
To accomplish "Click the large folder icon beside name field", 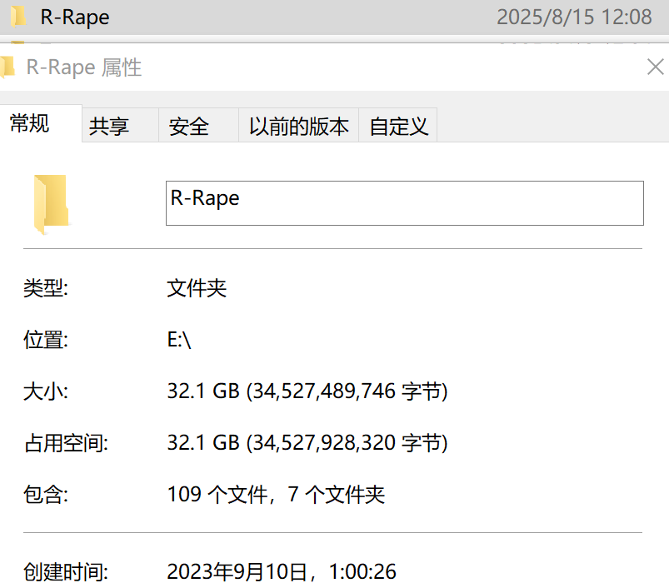I will pyautogui.click(x=51, y=204).
